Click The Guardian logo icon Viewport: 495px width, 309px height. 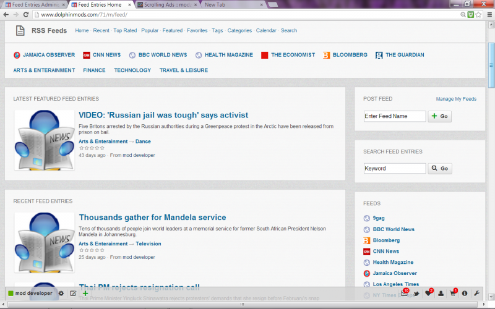tap(379, 55)
